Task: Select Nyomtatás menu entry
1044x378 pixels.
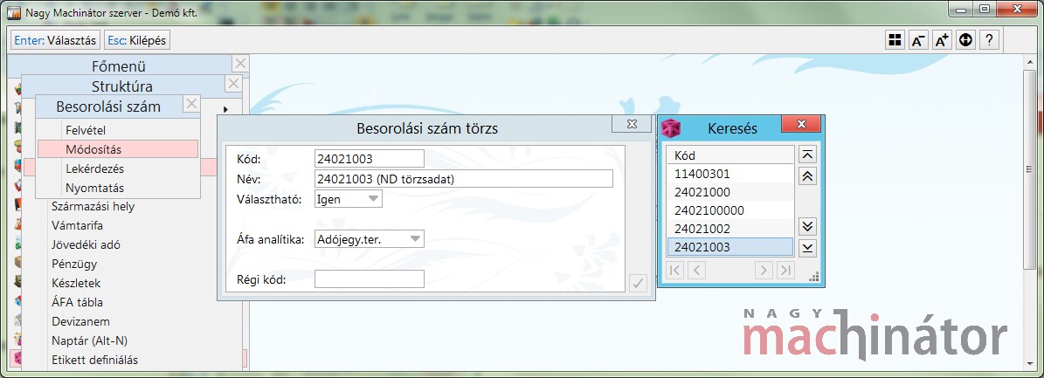Action: pyautogui.click(x=118, y=188)
